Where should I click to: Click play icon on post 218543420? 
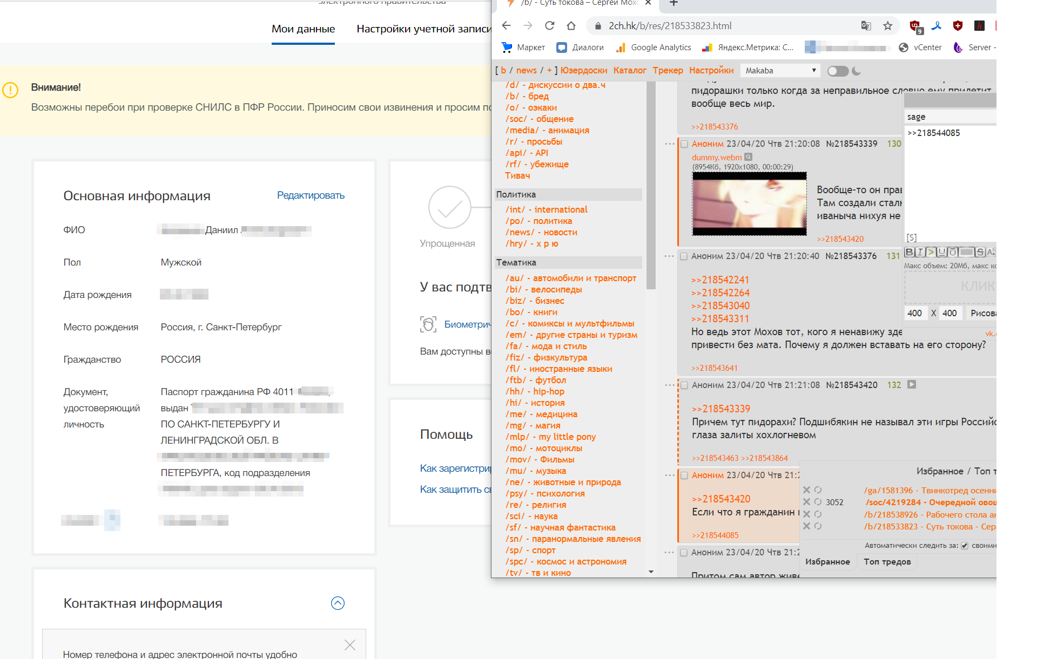(x=912, y=385)
